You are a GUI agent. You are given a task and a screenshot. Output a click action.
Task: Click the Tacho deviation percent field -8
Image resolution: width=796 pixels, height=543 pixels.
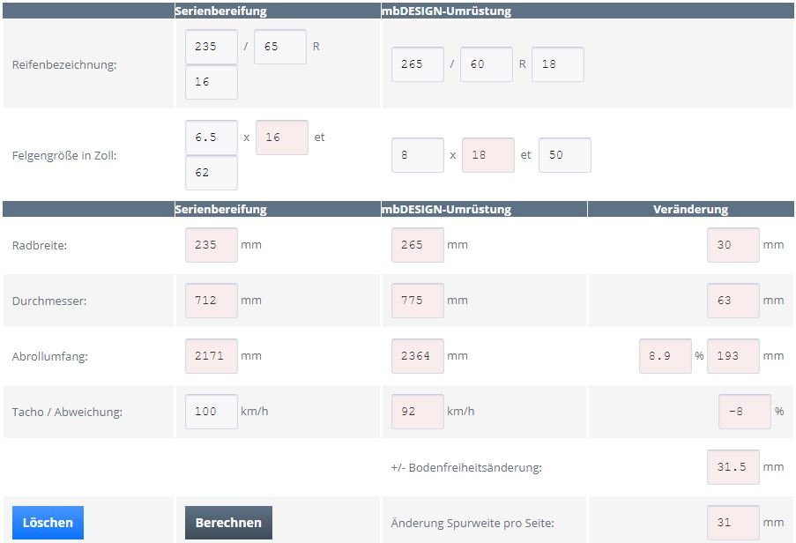click(744, 412)
